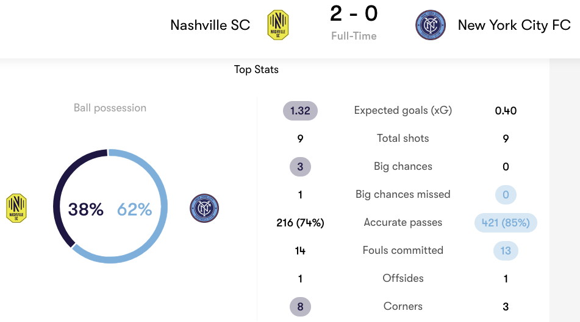Click the Expected goals (xG) label
Viewport: 580px width, 322px height.
[x=403, y=110]
